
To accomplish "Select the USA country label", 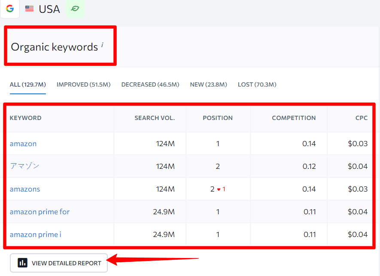I will [49, 9].
